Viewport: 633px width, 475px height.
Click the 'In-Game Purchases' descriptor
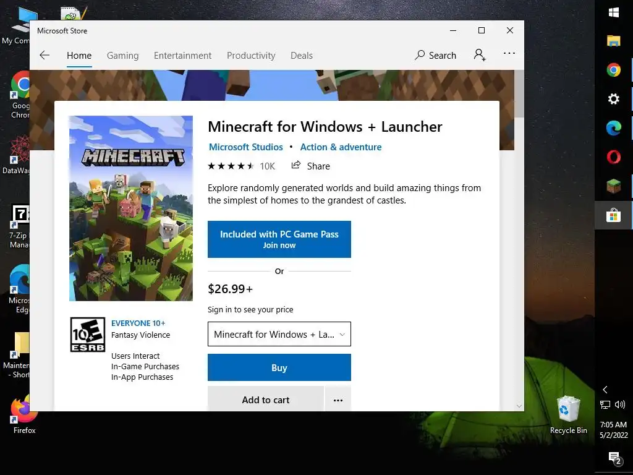pos(145,366)
